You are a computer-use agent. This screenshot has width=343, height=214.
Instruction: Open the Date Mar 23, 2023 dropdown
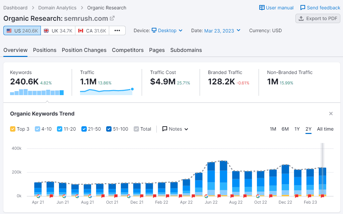(222, 30)
